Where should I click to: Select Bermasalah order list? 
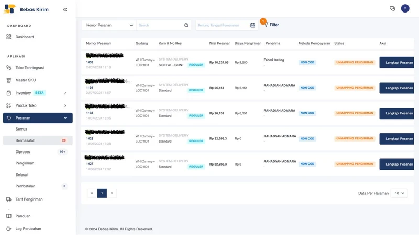(38, 140)
